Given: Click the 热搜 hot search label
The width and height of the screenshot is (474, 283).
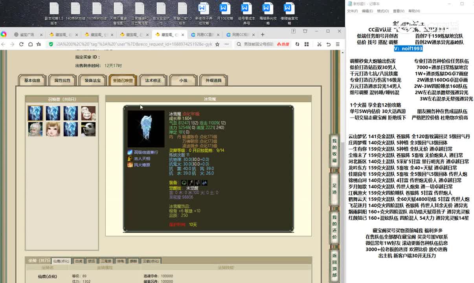Looking at the screenshot, I should point(284,44).
